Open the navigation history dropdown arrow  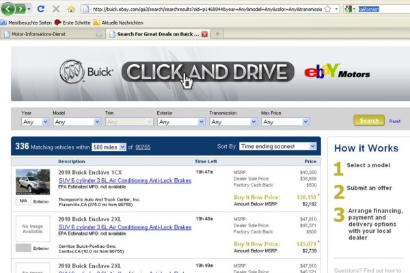(29, 9)
